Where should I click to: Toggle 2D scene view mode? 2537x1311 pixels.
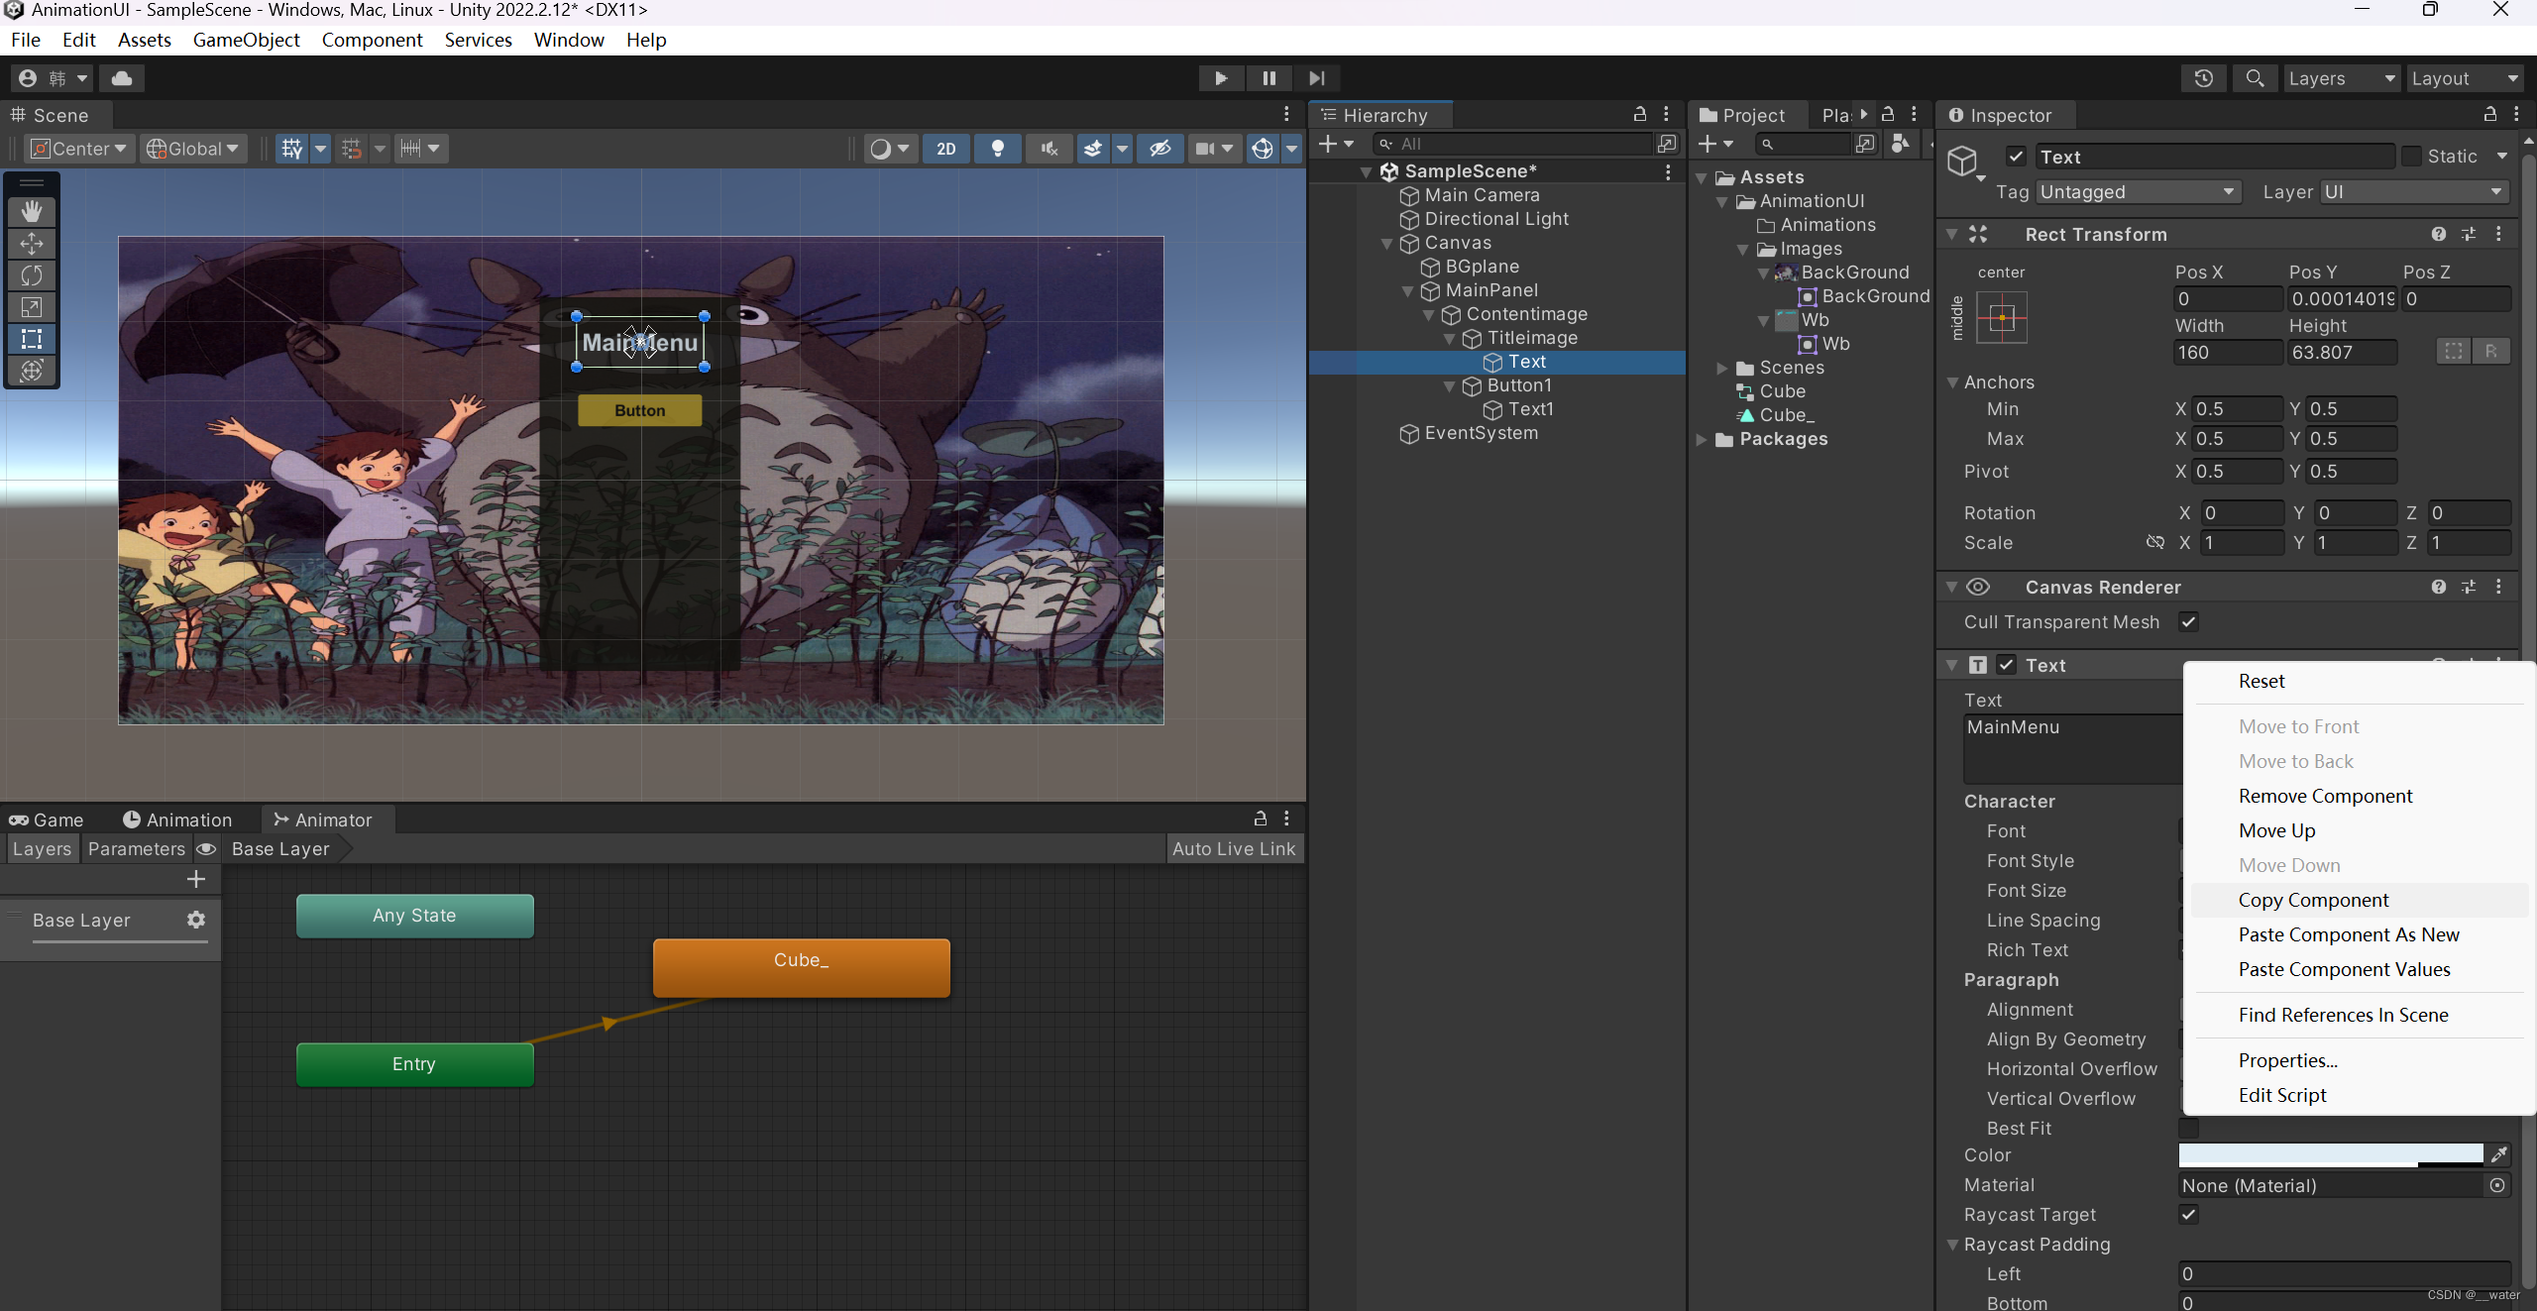(946, 149)
